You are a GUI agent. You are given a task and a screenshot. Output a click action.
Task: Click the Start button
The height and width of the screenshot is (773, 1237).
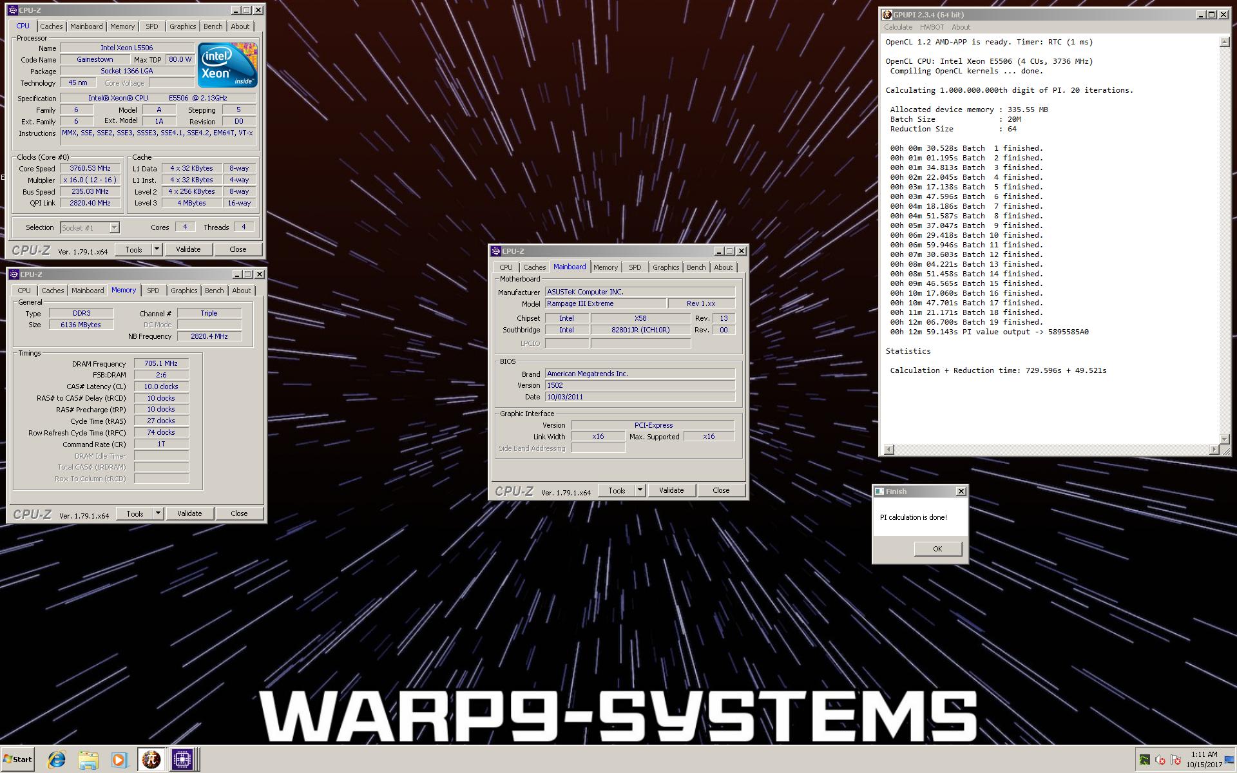[18, 759]
